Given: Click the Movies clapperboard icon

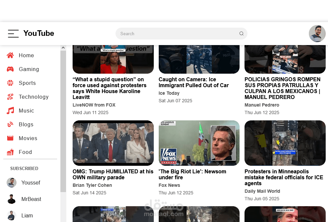Looking at the screenshot, I should [x=10, y=138].
